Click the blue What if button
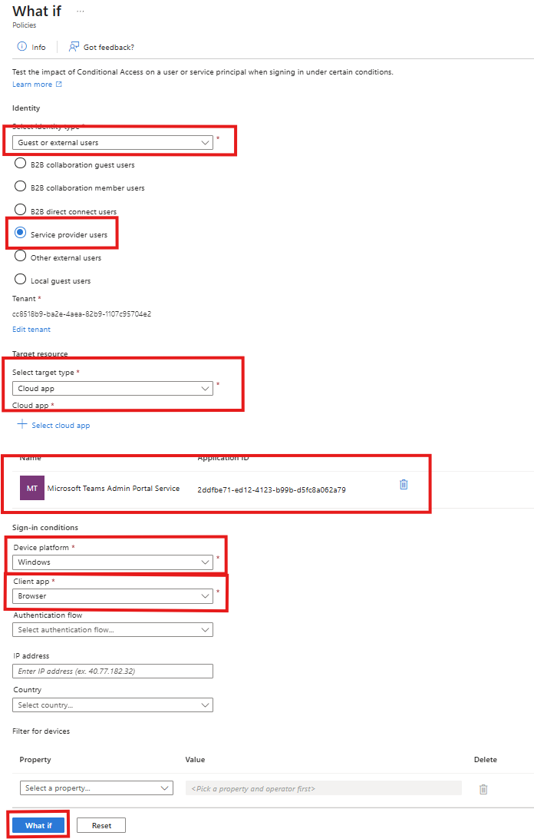534x839 pixels. click(38, 825)
